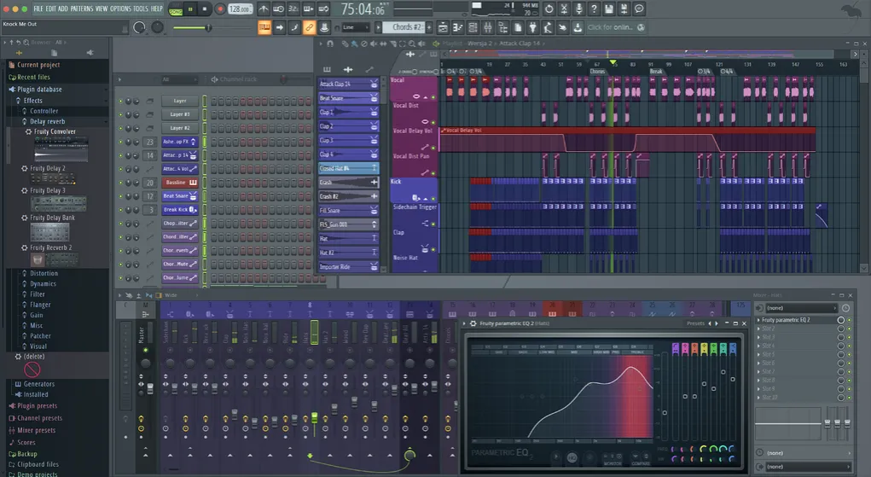Toggle the green mute light for Layer channel
Image resolution: width=871 pixels, height=477 pixels.
tap(120, 101)
